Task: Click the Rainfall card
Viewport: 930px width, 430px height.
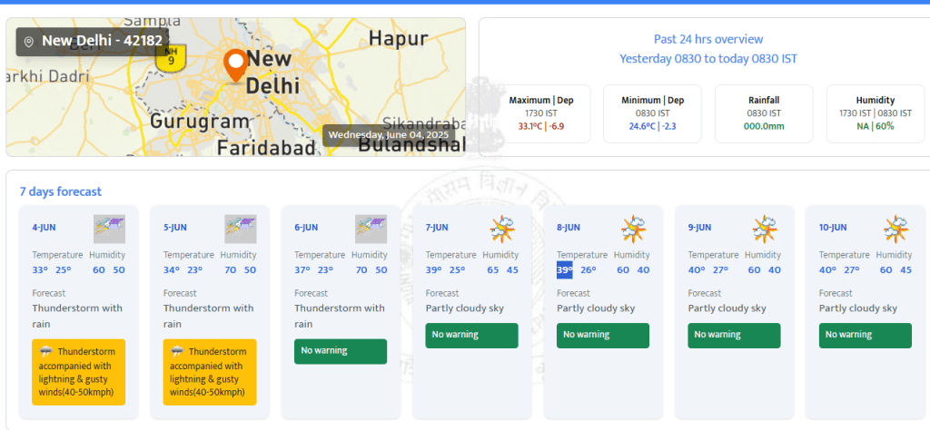Action: (x=764, y=113)
